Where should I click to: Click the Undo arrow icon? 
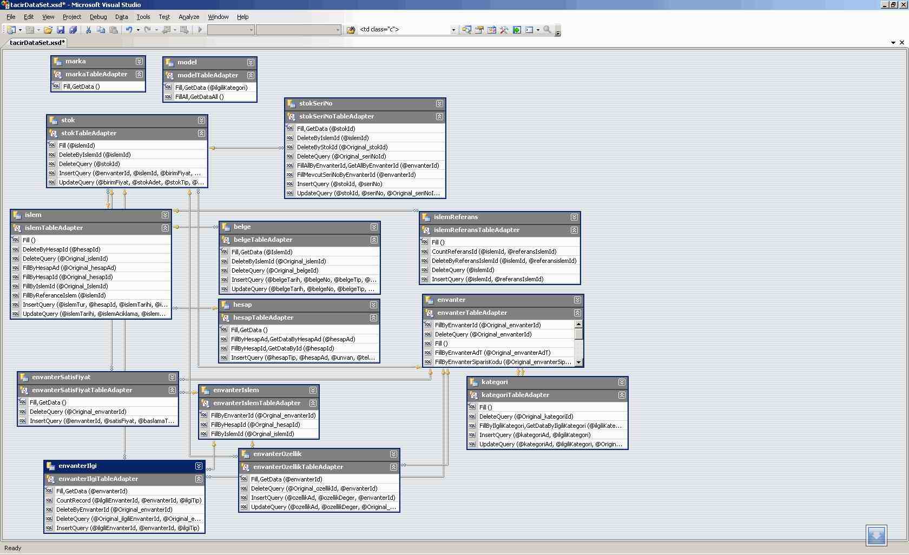tap(129, 30)
